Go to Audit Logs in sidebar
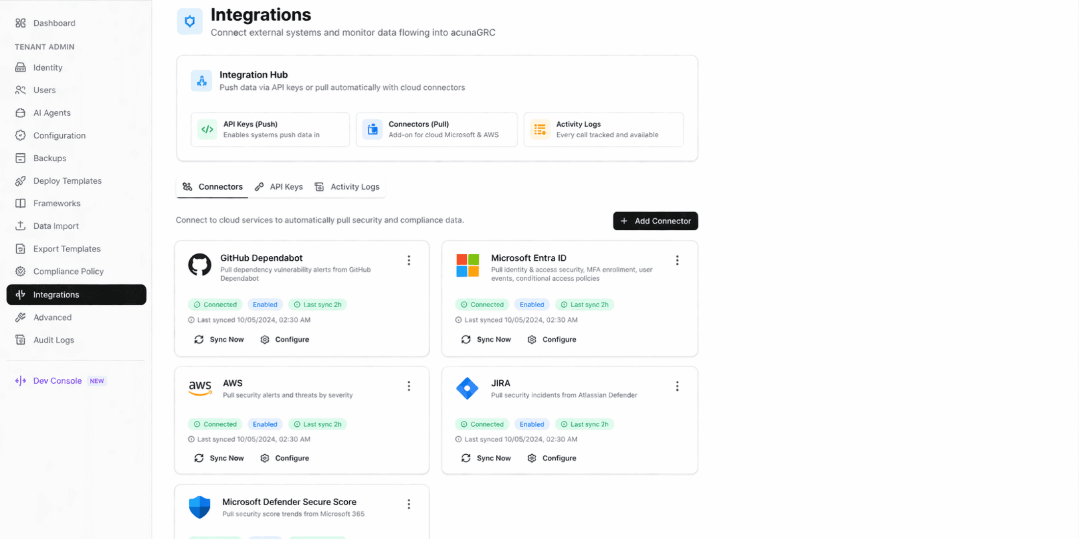 [53, 340]
